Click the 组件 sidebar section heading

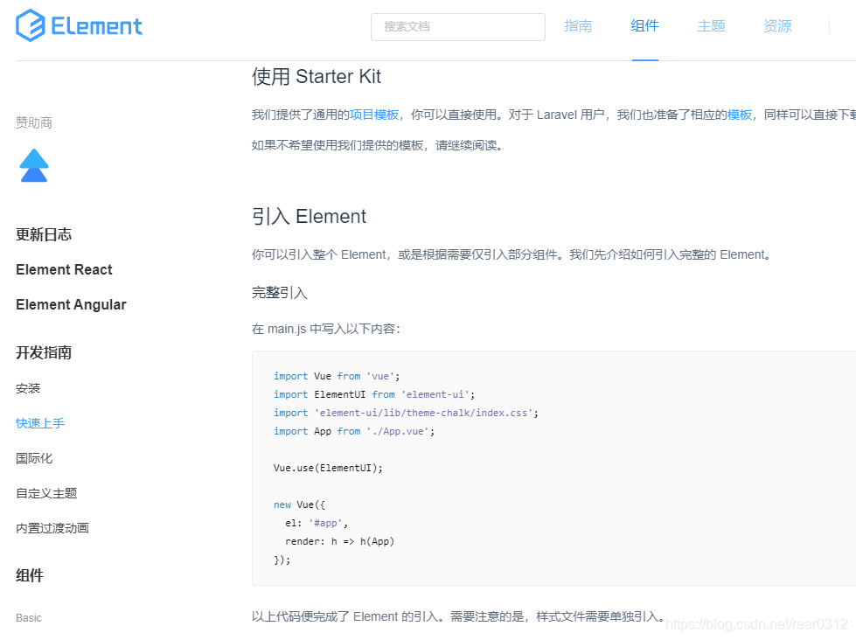click(x=30, y=575)
